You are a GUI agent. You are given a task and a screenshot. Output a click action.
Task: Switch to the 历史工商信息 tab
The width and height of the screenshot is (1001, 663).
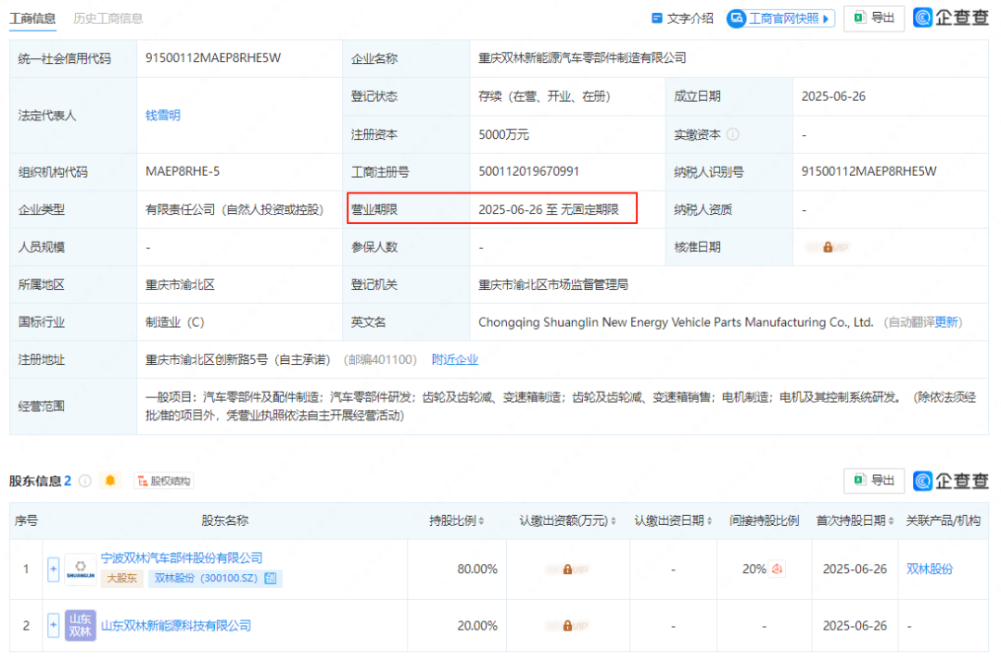pos(108,19)
